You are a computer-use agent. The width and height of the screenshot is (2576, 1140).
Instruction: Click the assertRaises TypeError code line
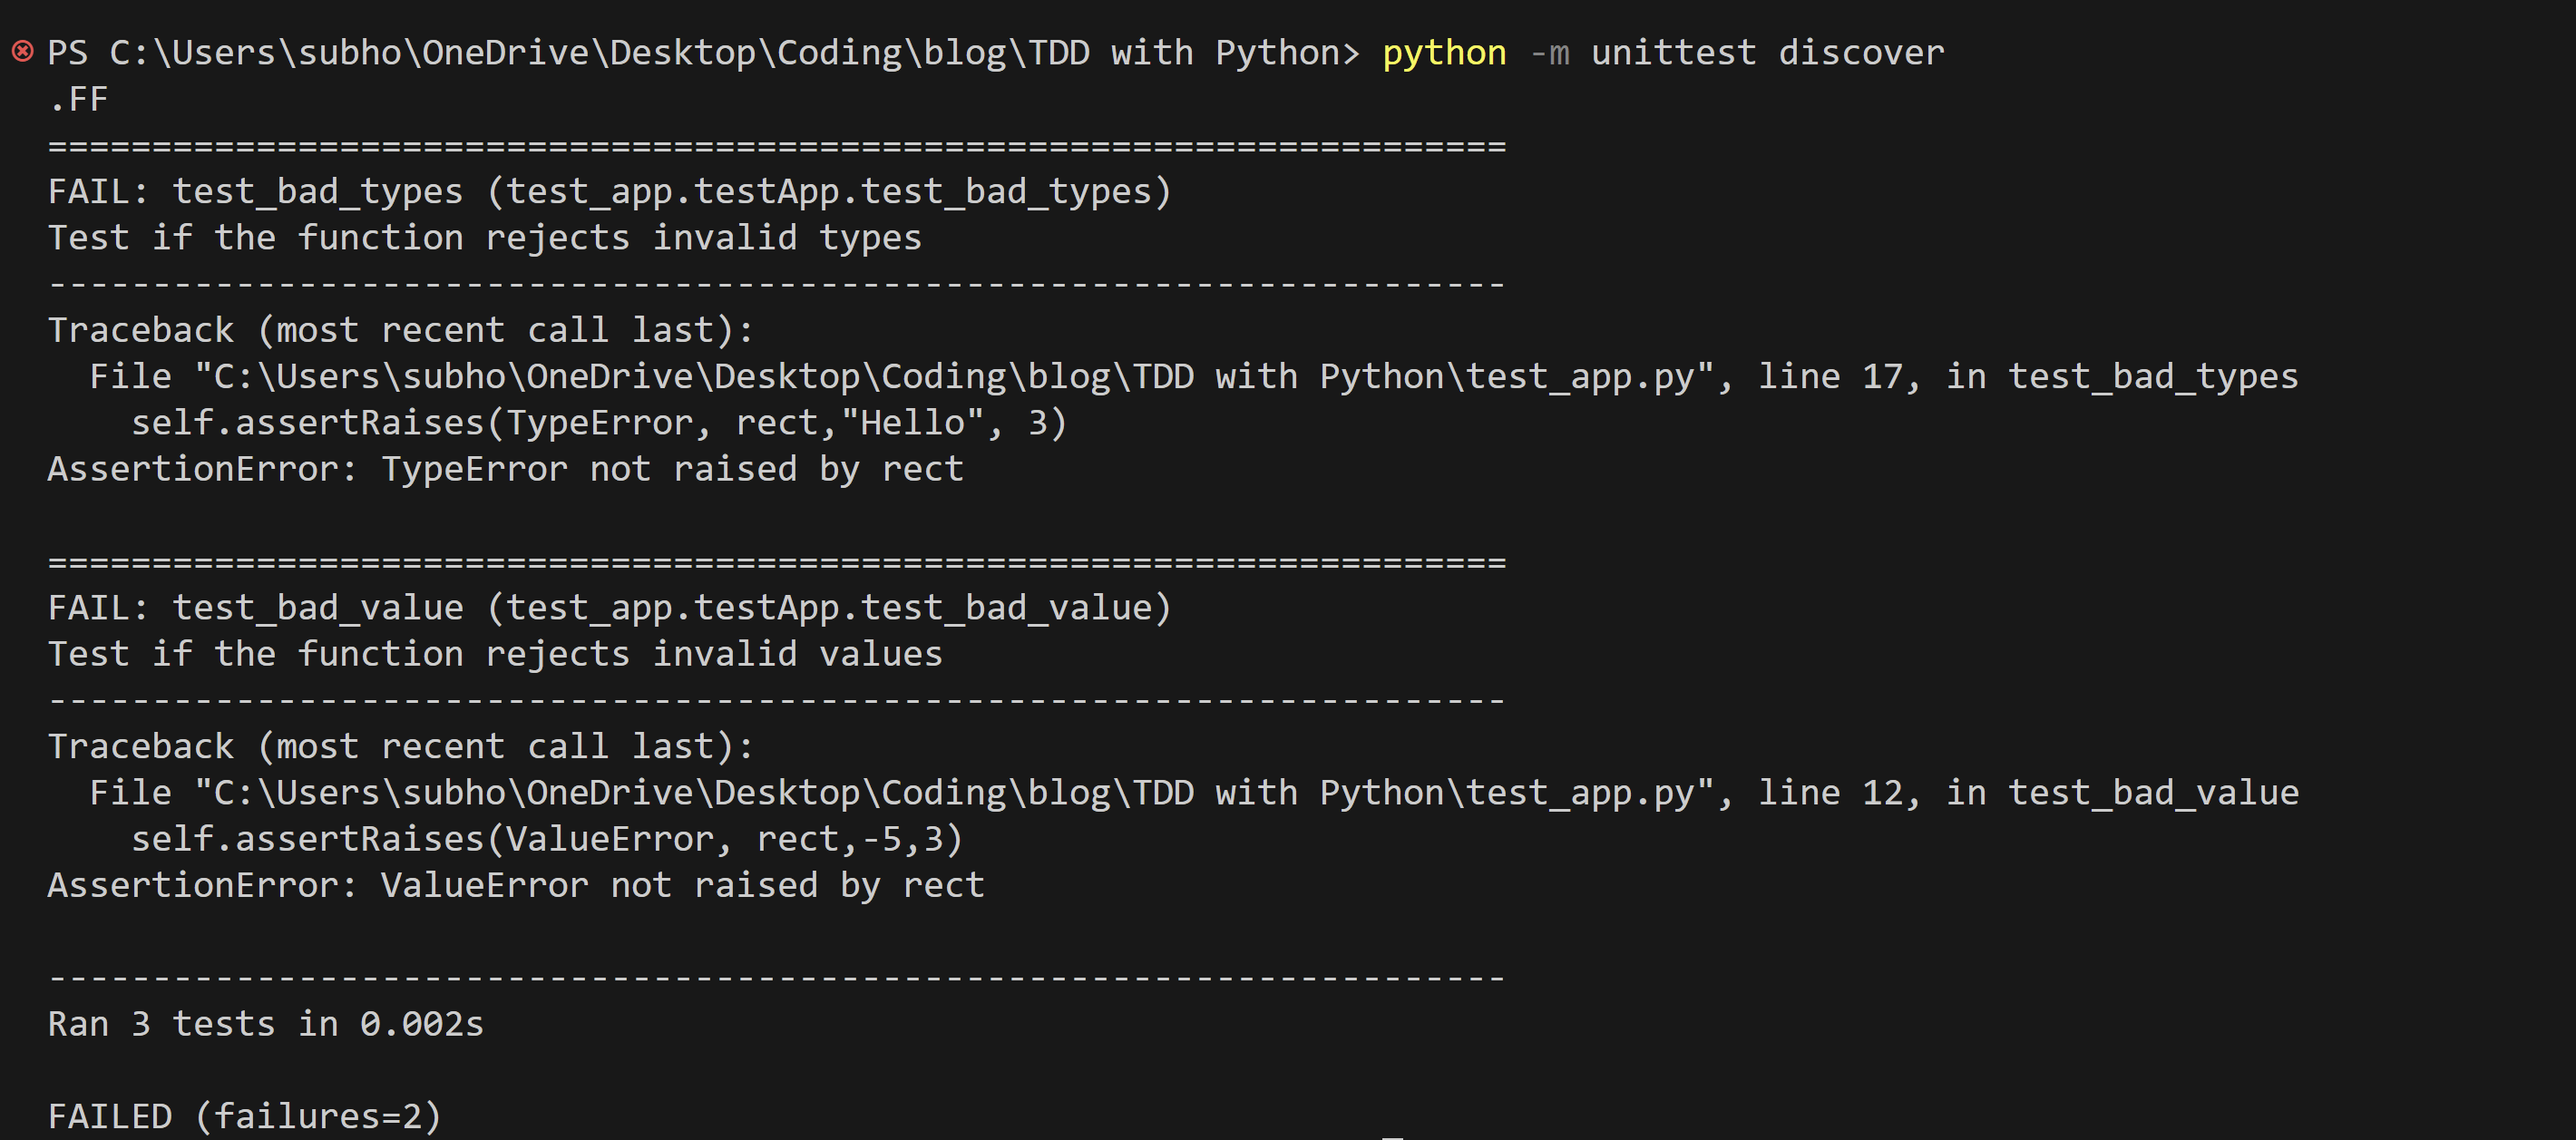coord(600,421)
